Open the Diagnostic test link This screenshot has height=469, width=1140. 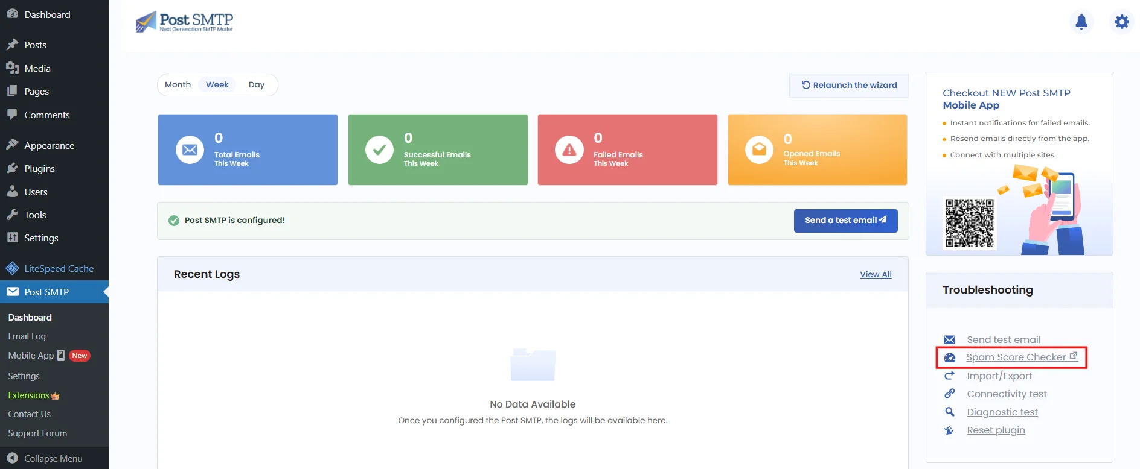tap(1002, 412)
